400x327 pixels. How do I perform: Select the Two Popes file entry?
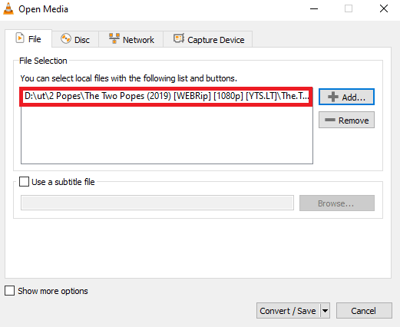166,96
